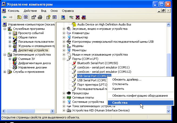Select Отключить in the context menu

120,84
